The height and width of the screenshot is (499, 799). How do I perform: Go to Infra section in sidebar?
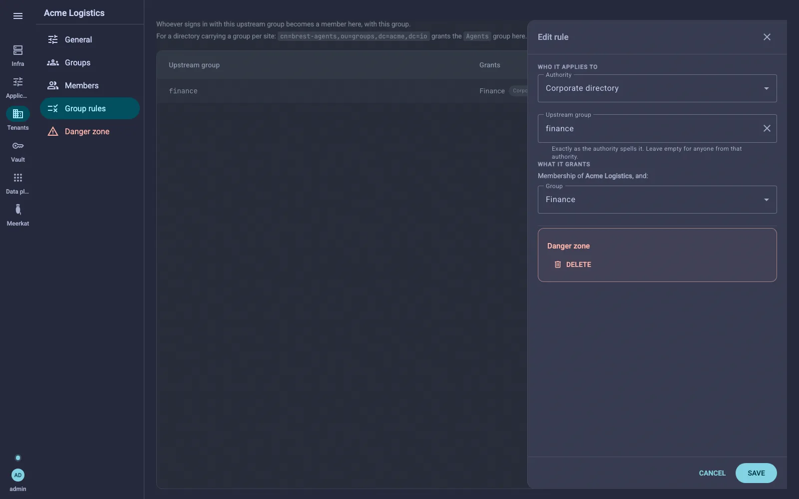coord(18,55)
